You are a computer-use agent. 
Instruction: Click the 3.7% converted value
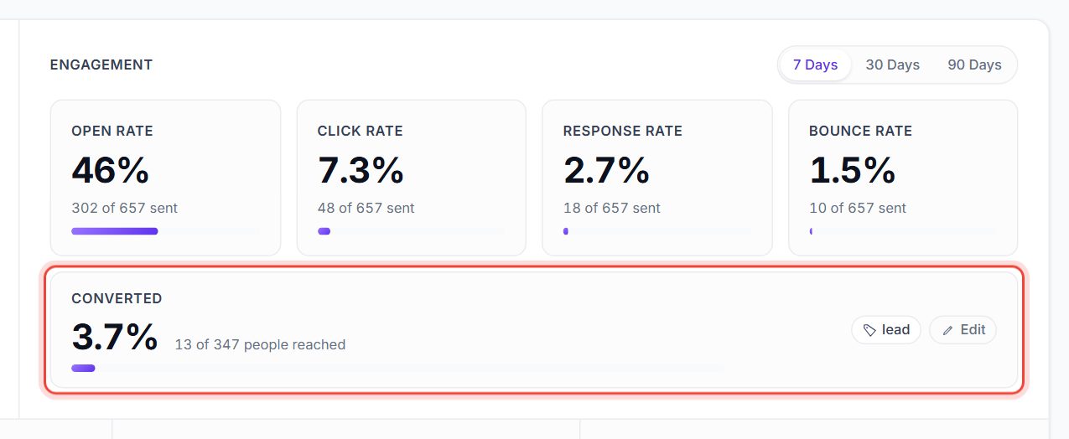[115, 337]
